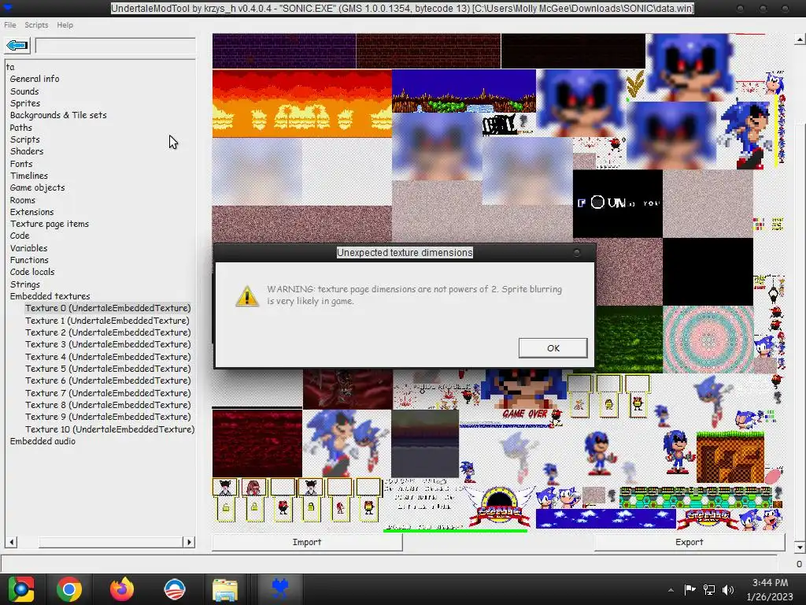Show hidden tray icons arrow
This screenshot has height=605, width=806.
(671, 589)
